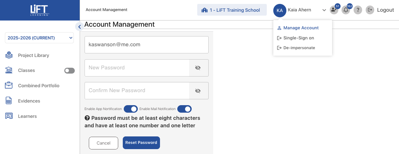The image size is (399, 154).
Task: Toggle the Classes switch in sidebar
Action: [x=69, y=71]
